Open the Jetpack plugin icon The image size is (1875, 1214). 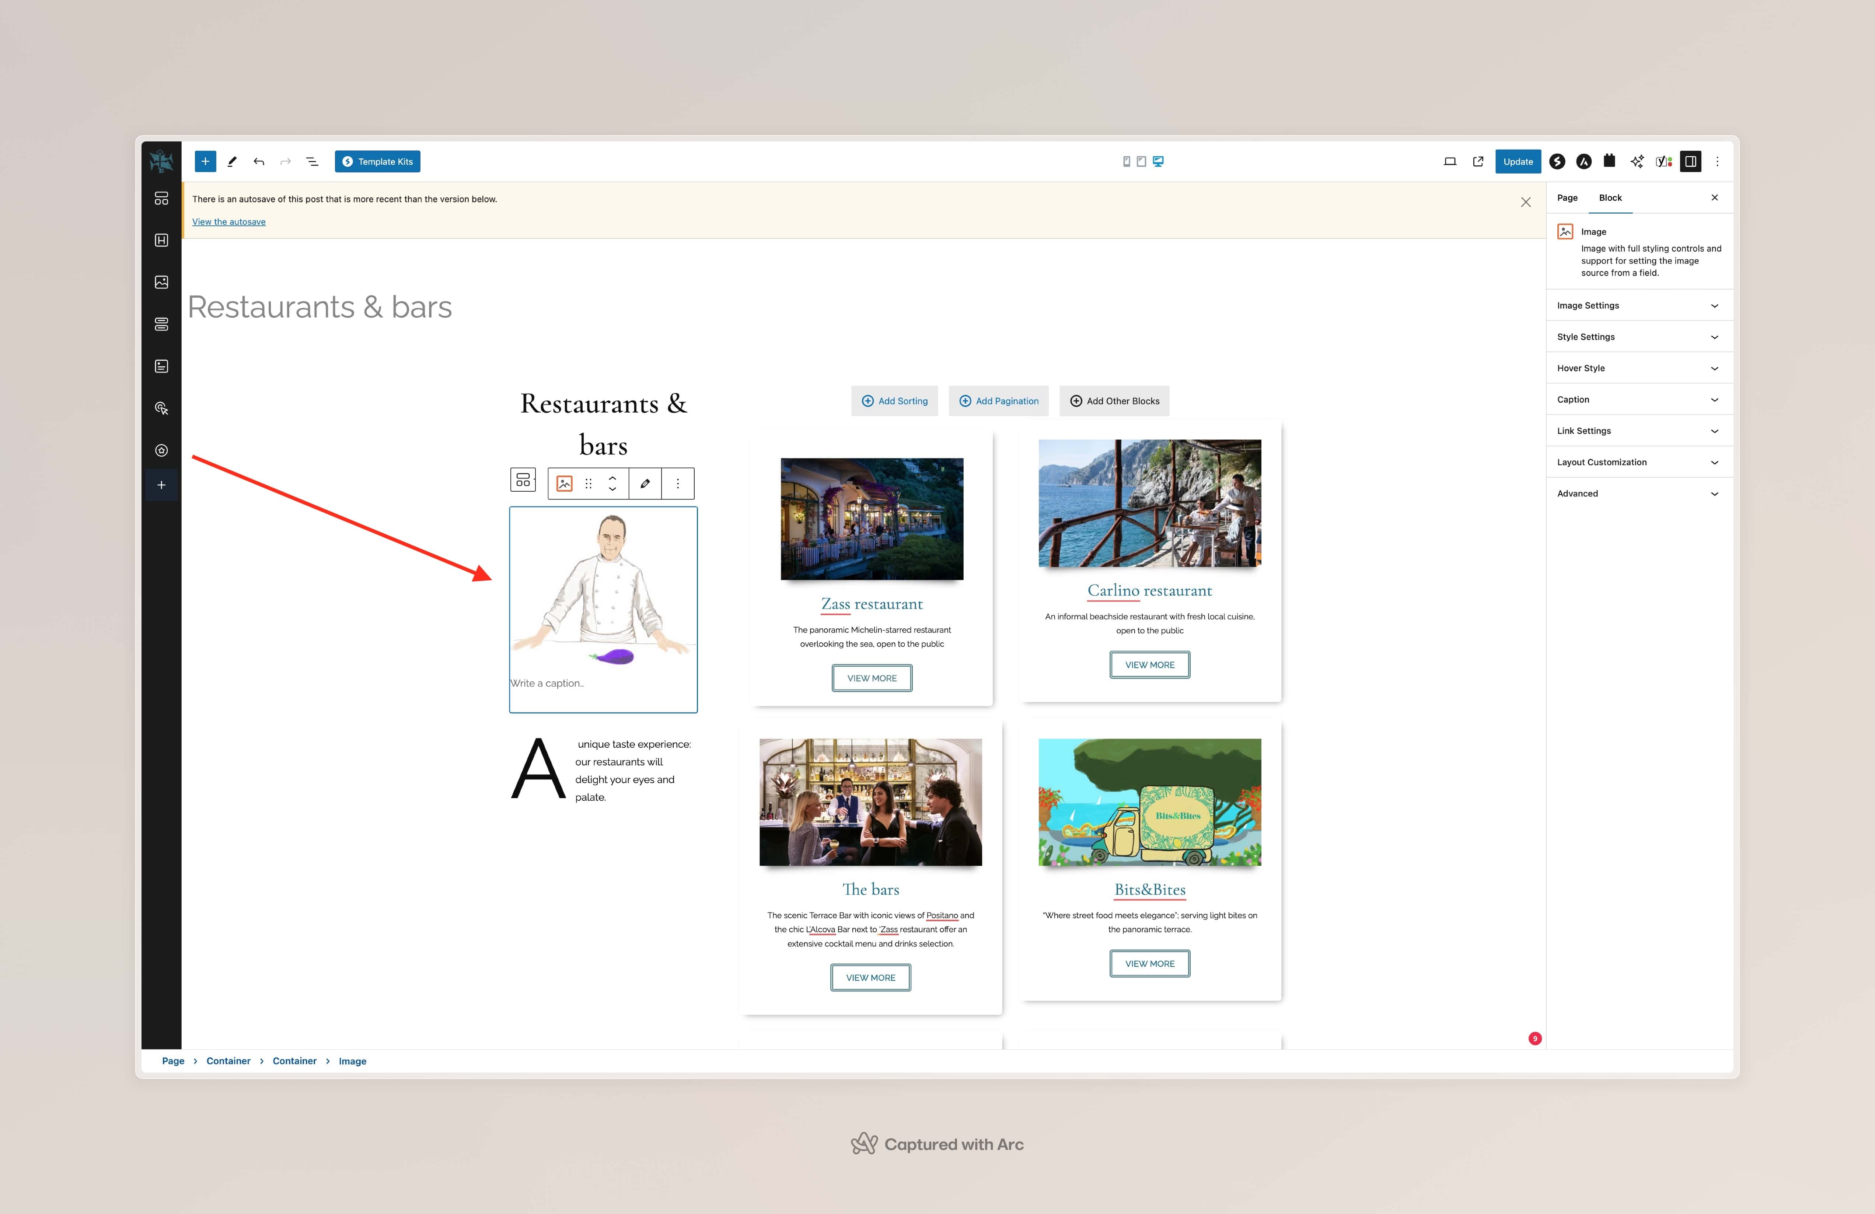(x=1610, y=161)
